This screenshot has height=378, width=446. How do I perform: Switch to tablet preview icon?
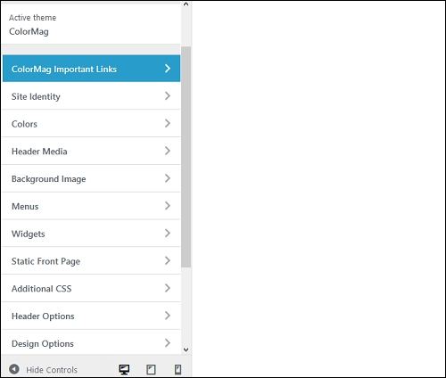coord(151,369)
